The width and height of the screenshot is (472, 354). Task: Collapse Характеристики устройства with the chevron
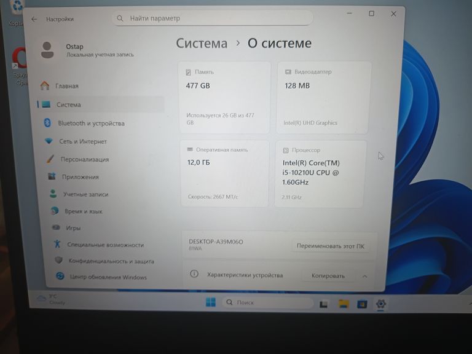point(365,276)
